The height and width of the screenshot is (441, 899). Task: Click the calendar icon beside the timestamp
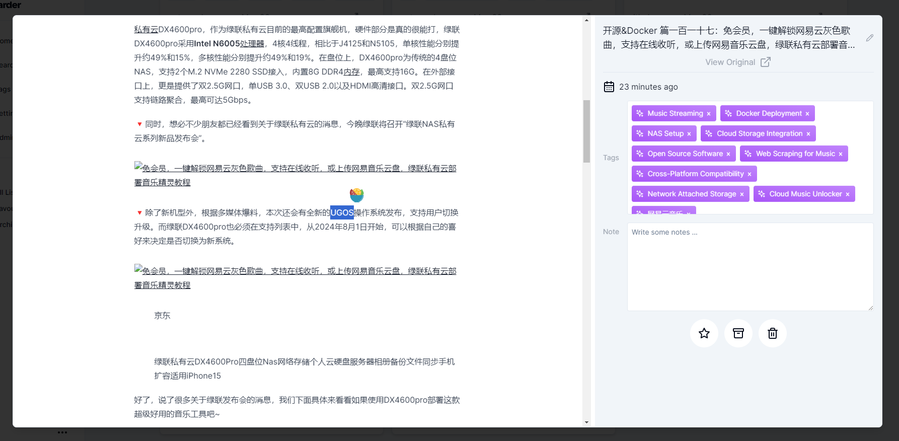(x=609, y=87)
